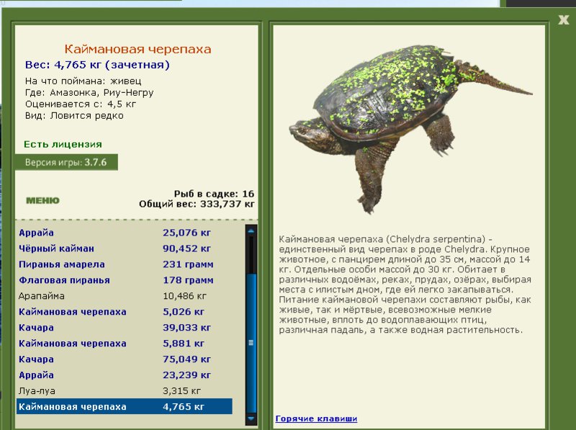Select the Каймановая черепаха 5,881 кг row
576x430 pixels.
[x=125, y=344]
